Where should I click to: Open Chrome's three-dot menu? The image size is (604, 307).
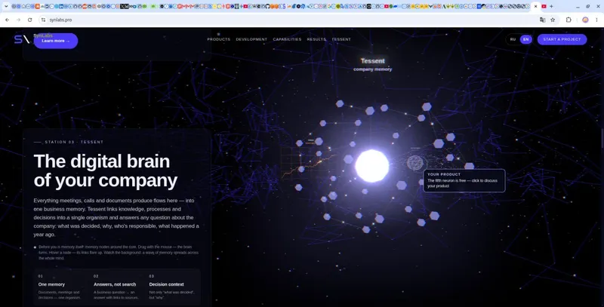(x=596, y=20)
